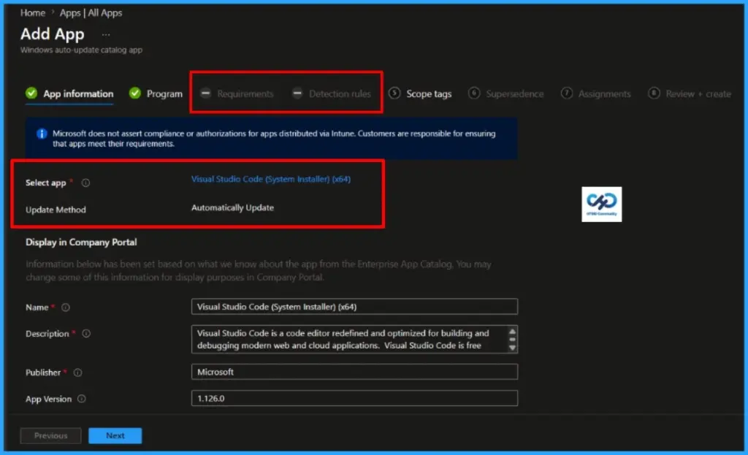The width and height of the screenshot is (748, 455).
Task: Click the Previous button
Action: (50, 435)
